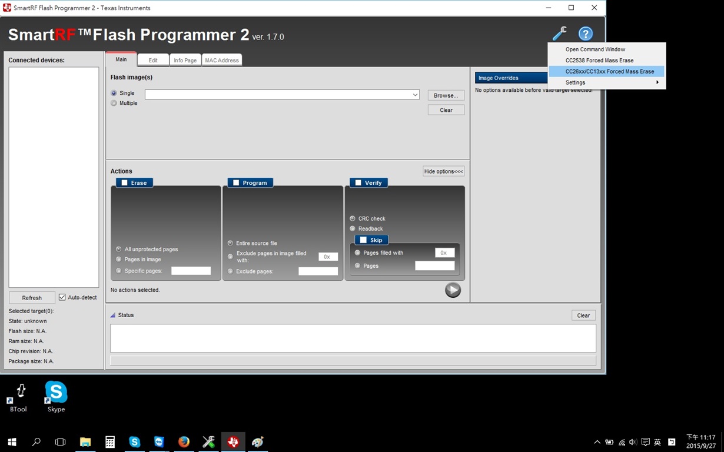Refresh connected devices list
Viewport: 724px width, 452px height.
coord(32,298)
